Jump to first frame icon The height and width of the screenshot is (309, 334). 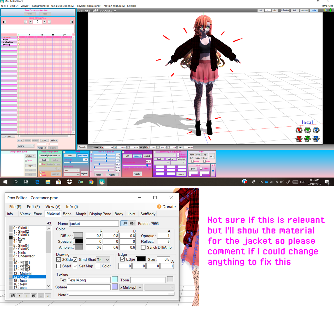click(4, 22)
